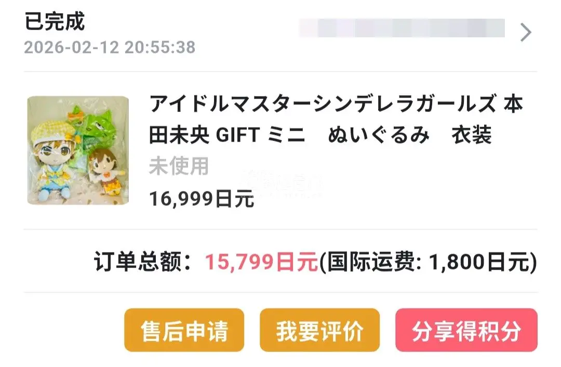Tap the 我要评价 review button
The height and width of the screenshot is (367, 561).
319,330
